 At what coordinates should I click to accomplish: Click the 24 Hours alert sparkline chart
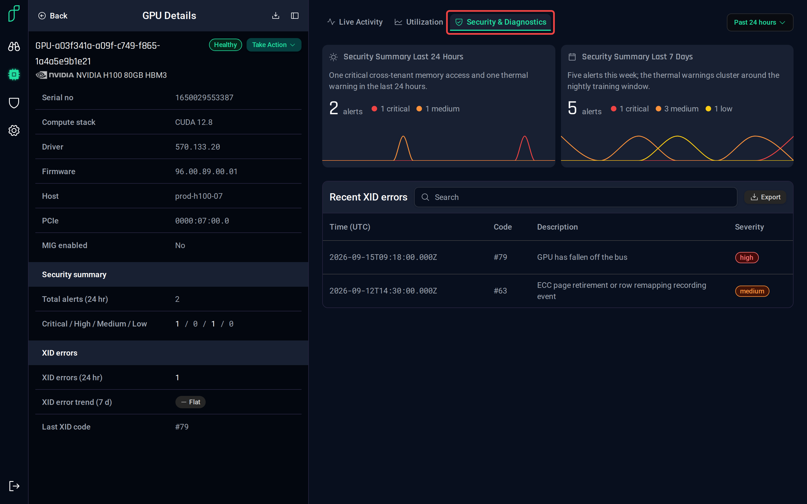[x=439, y=148]
